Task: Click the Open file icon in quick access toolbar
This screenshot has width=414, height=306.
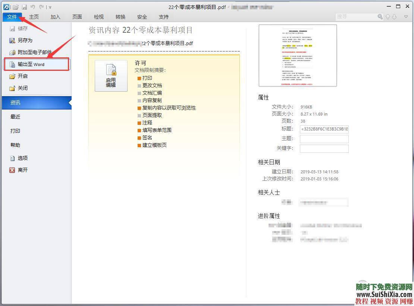Action: tap(15, 7)
